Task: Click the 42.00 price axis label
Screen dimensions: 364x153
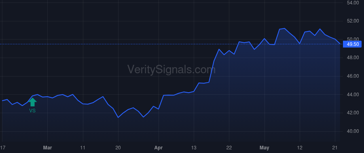Action: (352, 113)
